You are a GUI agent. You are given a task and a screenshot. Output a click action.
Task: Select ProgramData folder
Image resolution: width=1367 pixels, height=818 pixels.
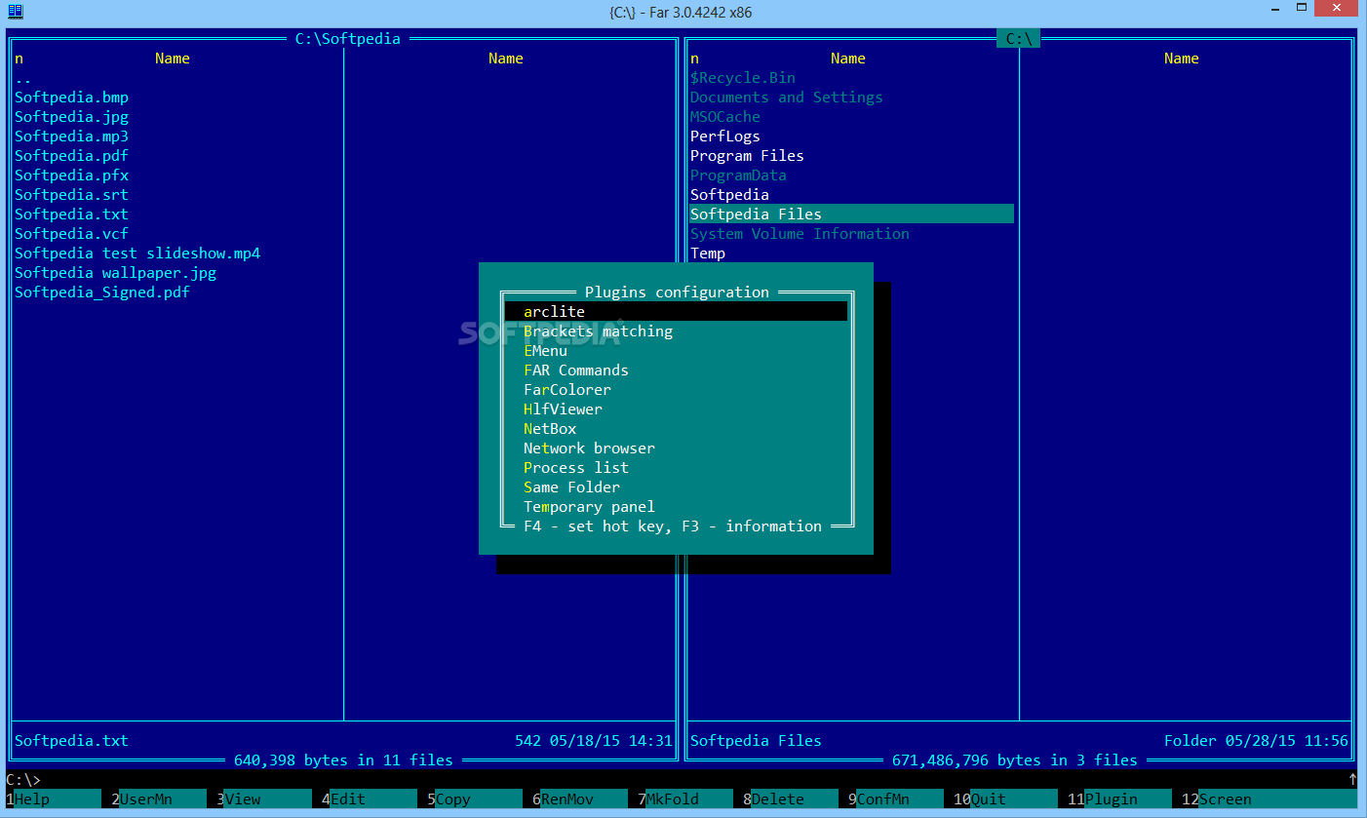point(738,175)
